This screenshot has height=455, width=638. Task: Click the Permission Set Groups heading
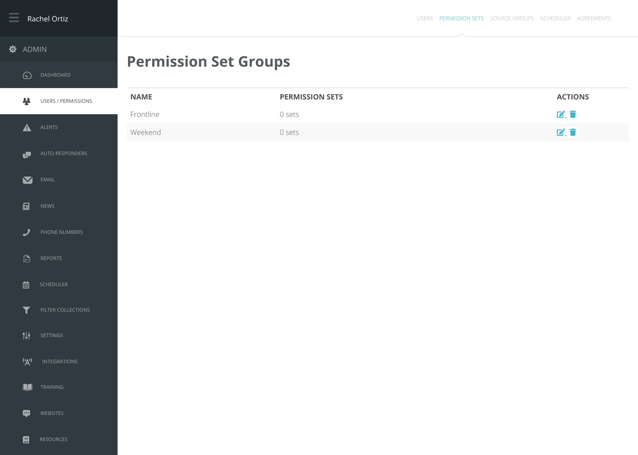[x=209, y=61]
